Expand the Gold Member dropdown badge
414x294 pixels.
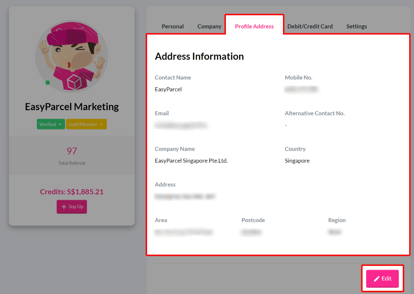click(x=86, y=124)
